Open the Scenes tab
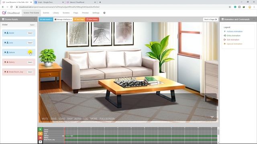The height and width of the screenshot is (144, 257). [x=46, y=13]
